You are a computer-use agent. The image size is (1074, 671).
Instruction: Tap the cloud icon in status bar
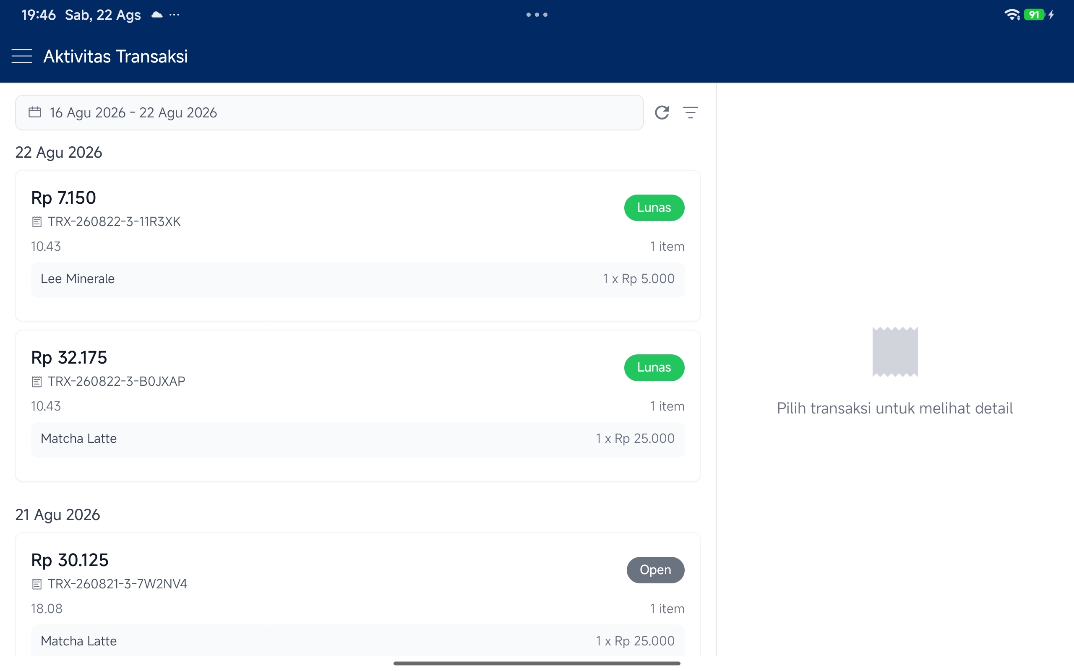pyautogui.click(x=156, y=15)
